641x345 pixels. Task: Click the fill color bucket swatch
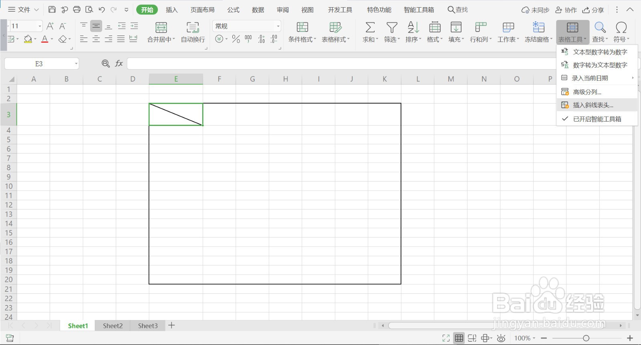(x=28, y=39)
